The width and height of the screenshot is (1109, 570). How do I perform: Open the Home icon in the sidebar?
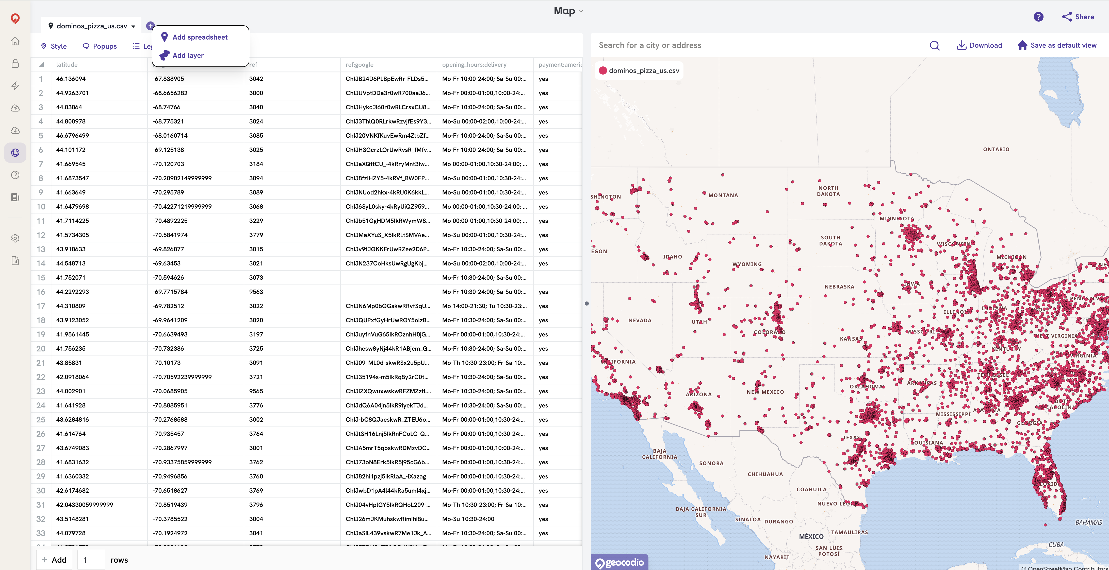coord(15,41)
